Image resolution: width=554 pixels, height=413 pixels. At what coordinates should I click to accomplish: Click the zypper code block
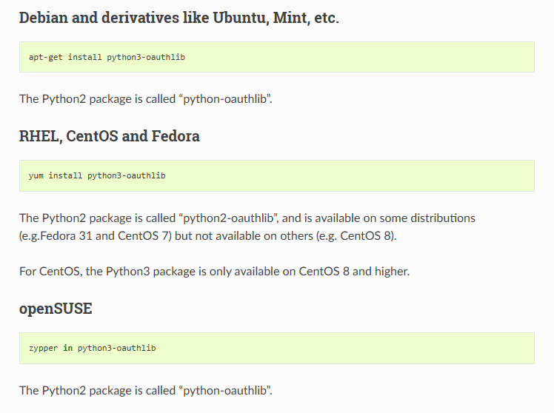pos(276,348)
